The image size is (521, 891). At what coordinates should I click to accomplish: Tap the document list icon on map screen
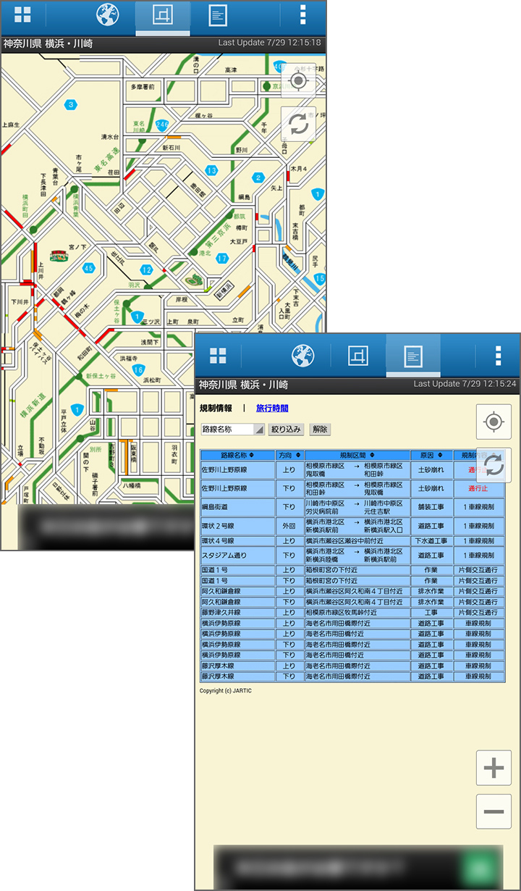(x=218, y=15)
